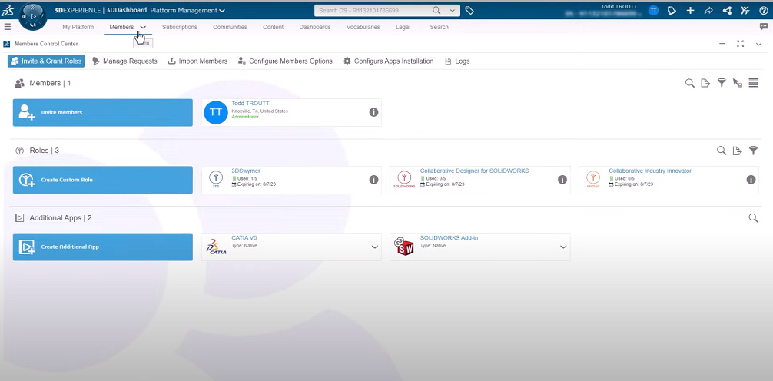Open the TT user avatar menu

click(x=653, y=10)
